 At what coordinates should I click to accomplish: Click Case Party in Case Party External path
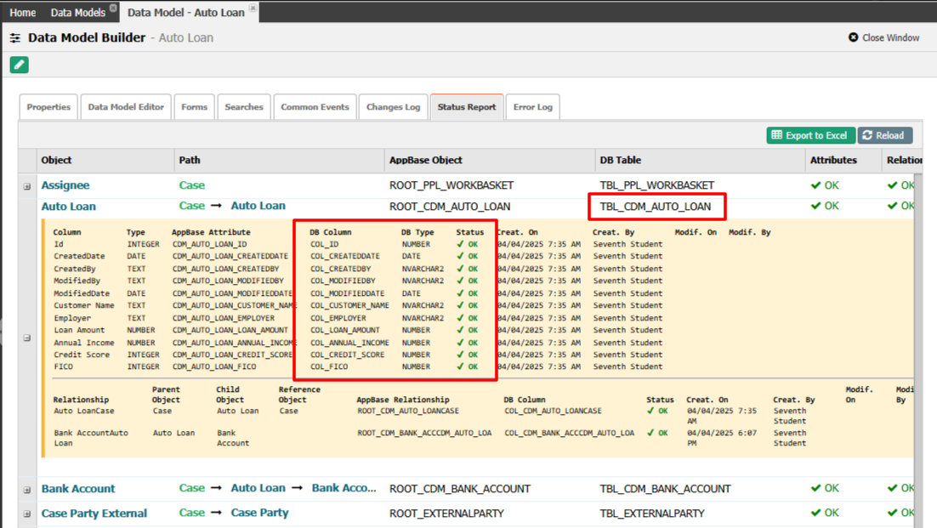point(259,513)
